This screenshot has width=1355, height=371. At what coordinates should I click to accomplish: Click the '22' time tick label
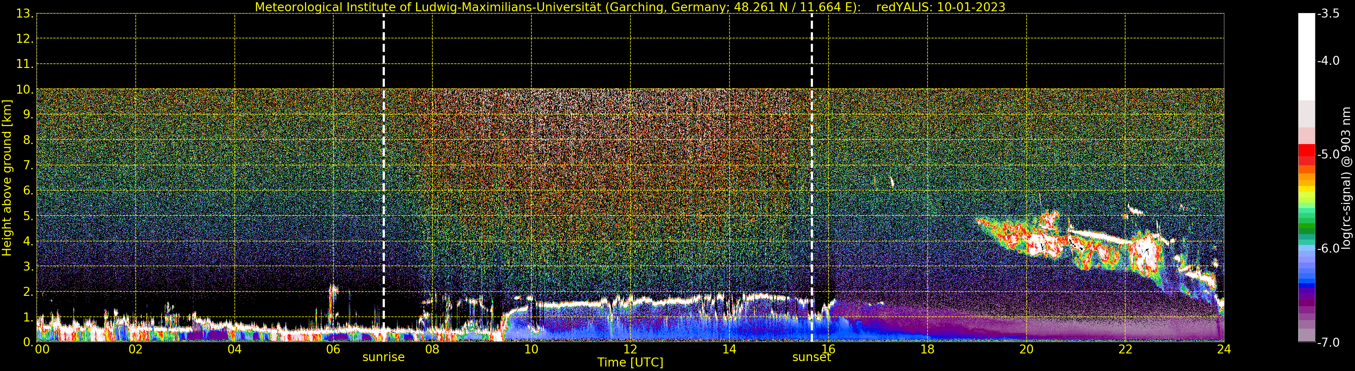pyautogui.click(x=1125, y=349)
